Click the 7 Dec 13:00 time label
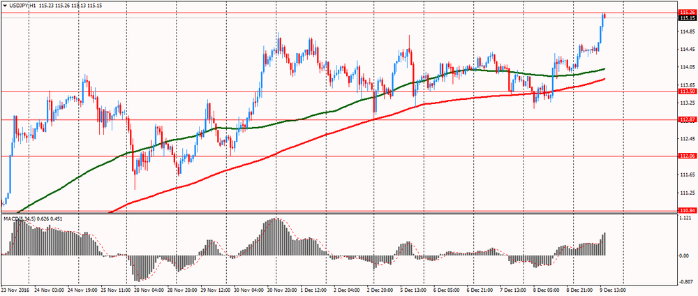The width and height of the screenshot is (698, 296). coord(512,289)
